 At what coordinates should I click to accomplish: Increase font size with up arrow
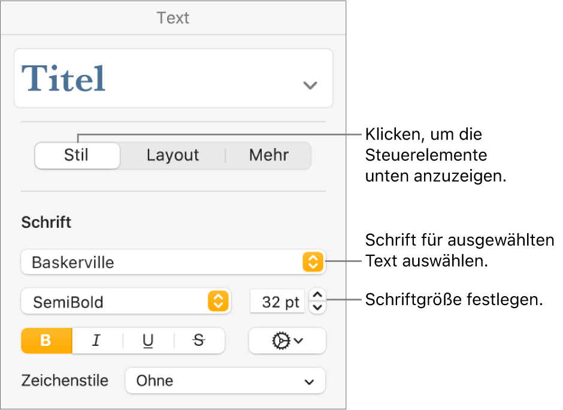318,294
